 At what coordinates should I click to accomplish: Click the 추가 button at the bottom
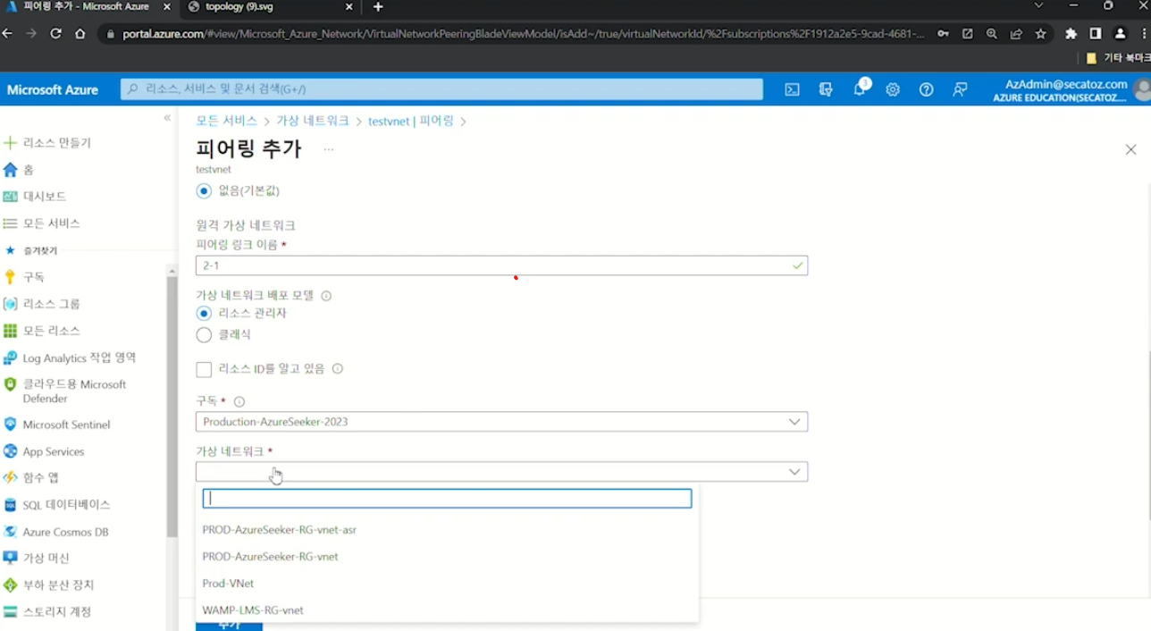point(229,626)
